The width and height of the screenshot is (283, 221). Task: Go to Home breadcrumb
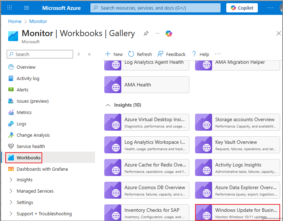coord(15,21)
